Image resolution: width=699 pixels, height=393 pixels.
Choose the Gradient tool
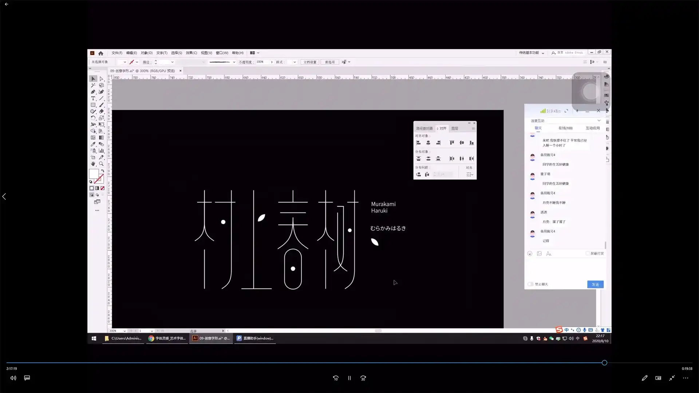(101, 137)
